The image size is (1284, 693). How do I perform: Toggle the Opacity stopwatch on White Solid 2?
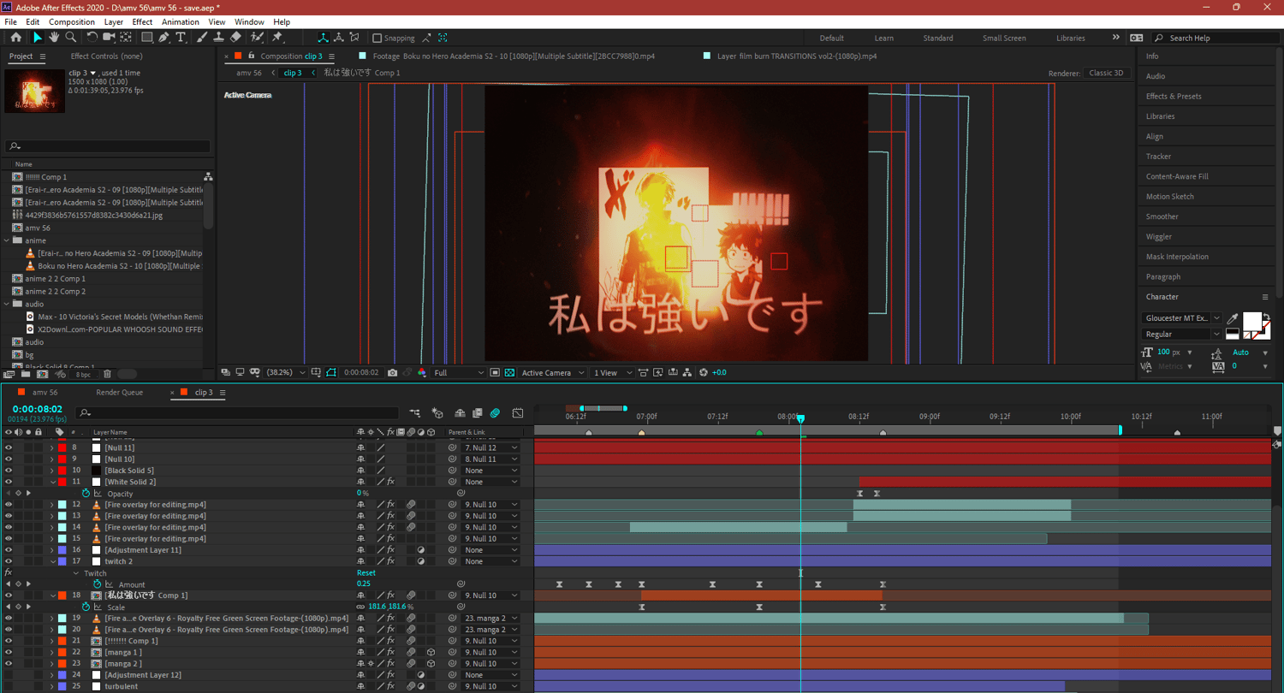(86, 494)
